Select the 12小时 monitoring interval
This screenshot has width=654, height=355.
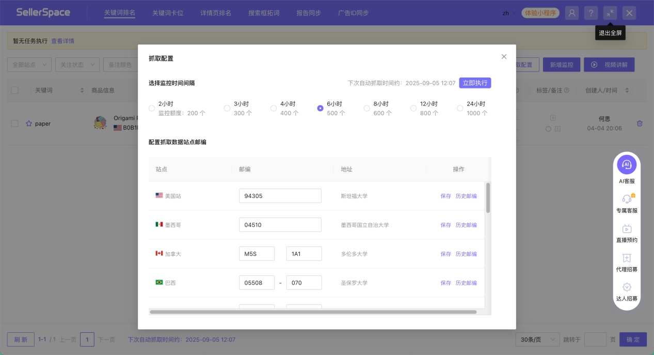click(413, 108)
